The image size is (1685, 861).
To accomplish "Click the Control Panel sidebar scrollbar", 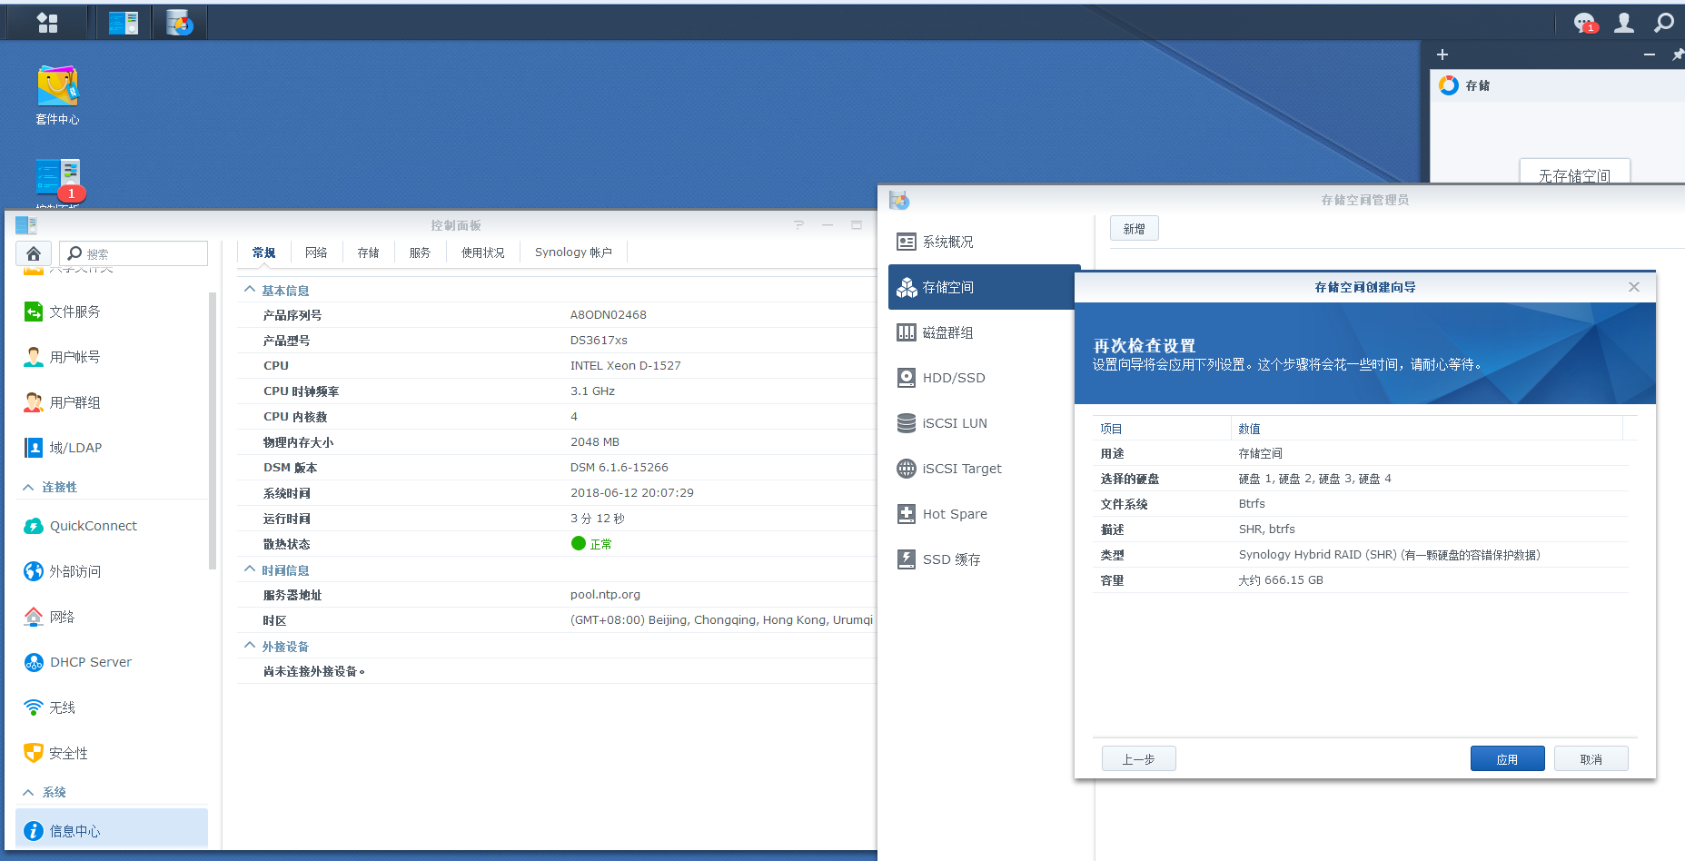I will 213,430.
